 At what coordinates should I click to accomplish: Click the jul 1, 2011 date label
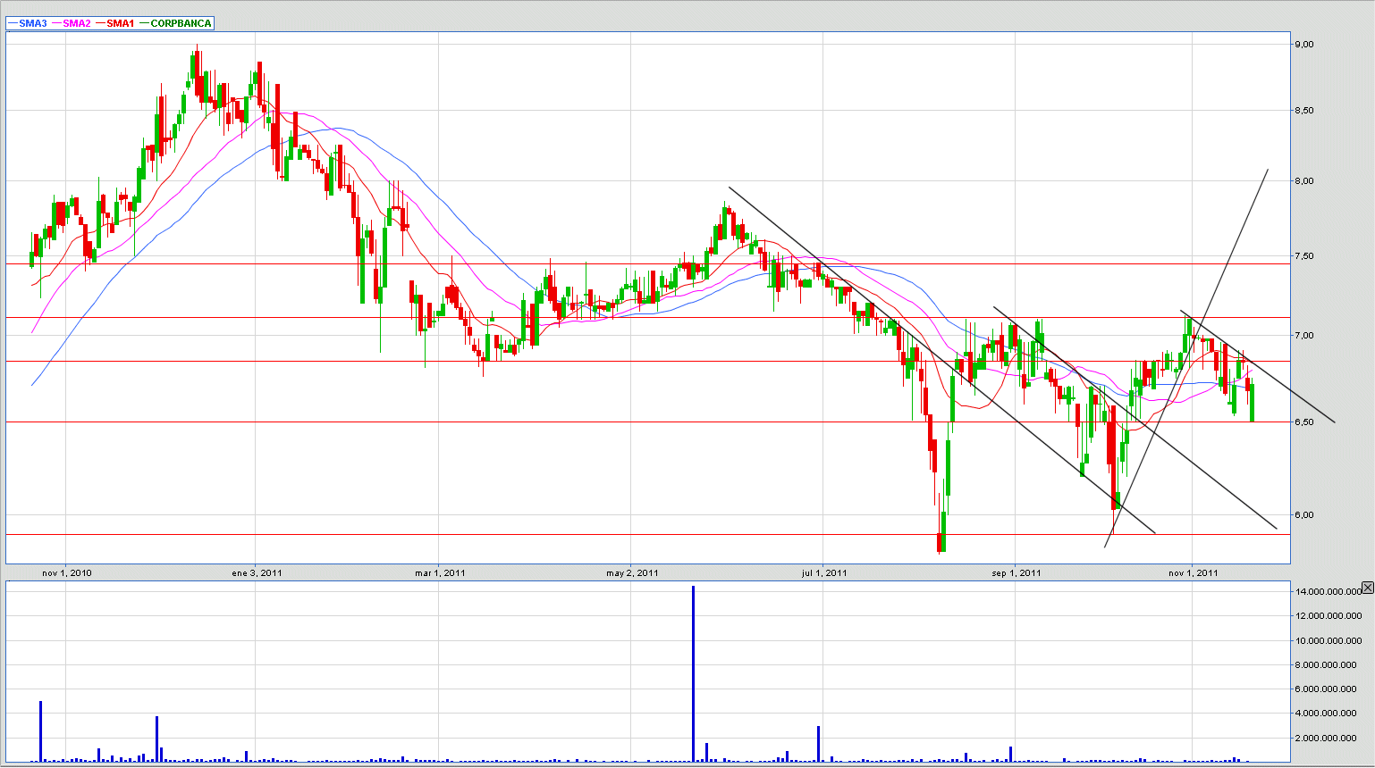(823, 573)
